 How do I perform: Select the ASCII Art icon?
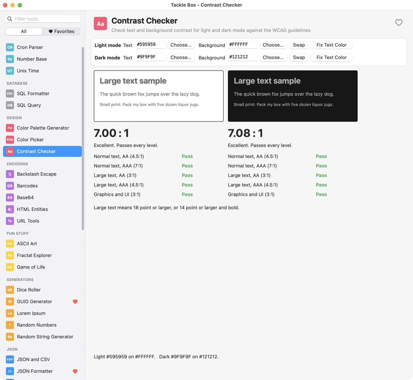coord(10,244)
